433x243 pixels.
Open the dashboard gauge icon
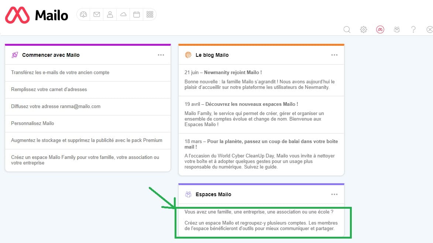point(83,15)
